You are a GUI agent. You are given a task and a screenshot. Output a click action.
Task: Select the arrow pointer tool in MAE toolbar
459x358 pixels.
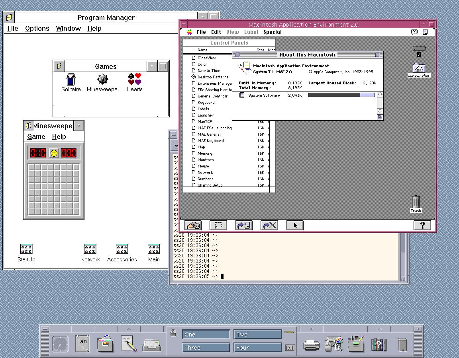(295, 226)
